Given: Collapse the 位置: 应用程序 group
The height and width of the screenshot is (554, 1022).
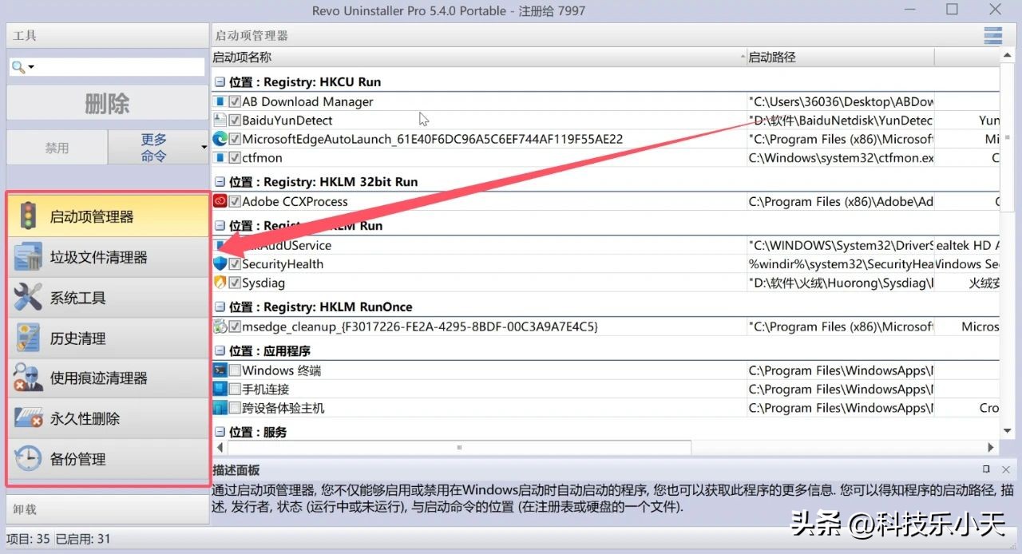Looking at the screenshot, I should click(219, 350).
